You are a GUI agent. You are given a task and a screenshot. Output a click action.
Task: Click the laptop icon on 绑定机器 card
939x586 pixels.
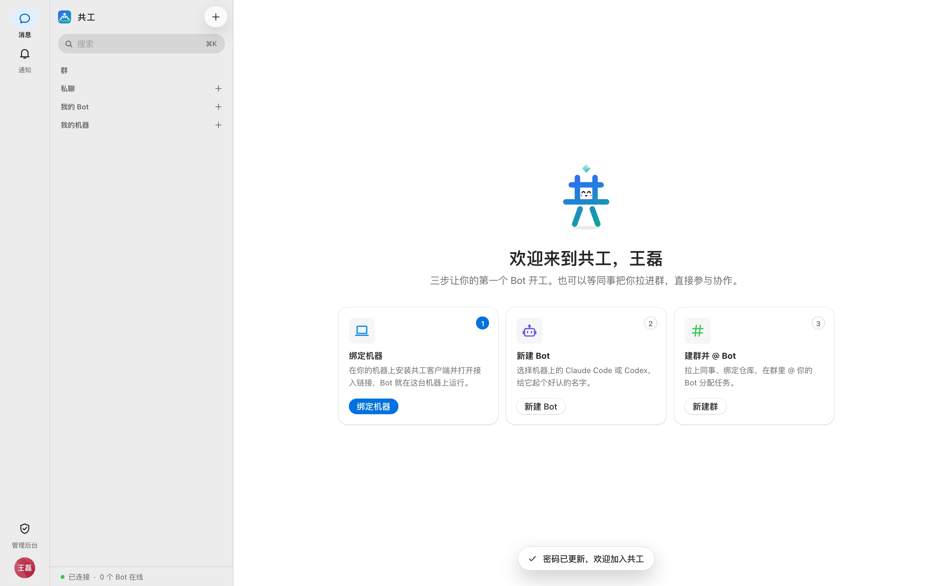click(x=362, y=330)
